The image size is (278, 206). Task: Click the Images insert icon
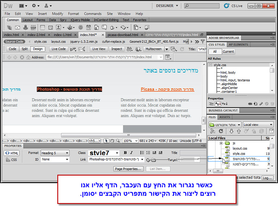(x=58, y=27)
